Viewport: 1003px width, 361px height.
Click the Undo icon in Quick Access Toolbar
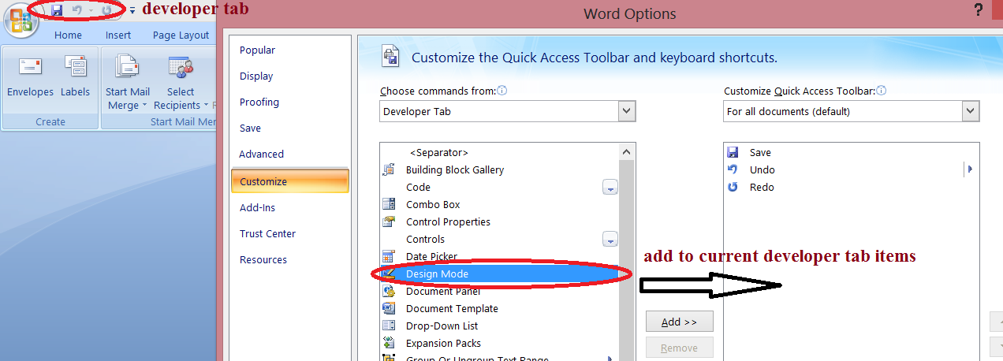[x=76, y=10]
